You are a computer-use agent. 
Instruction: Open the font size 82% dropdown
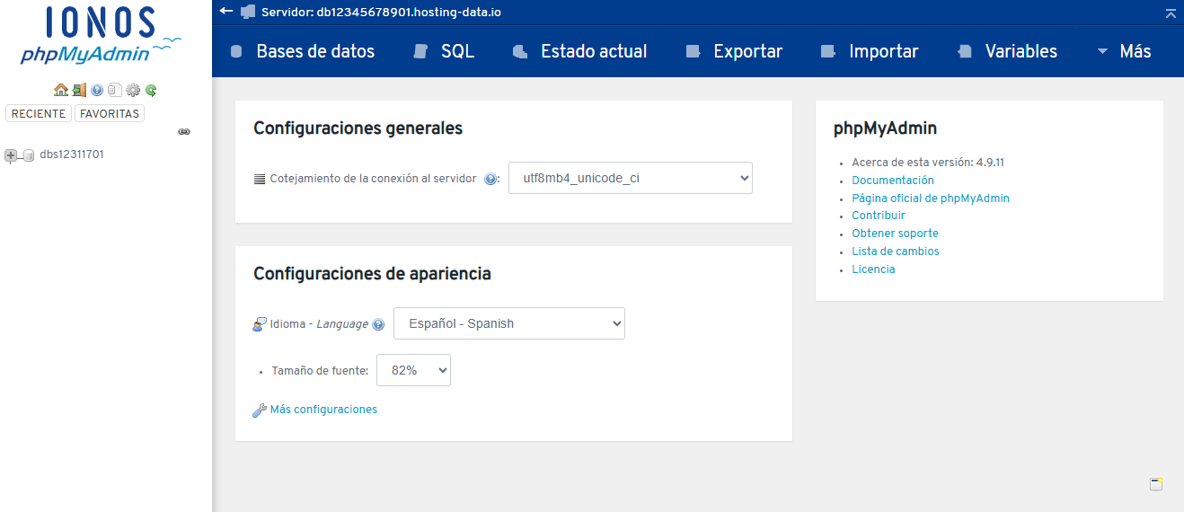click(x=413, y=370)
